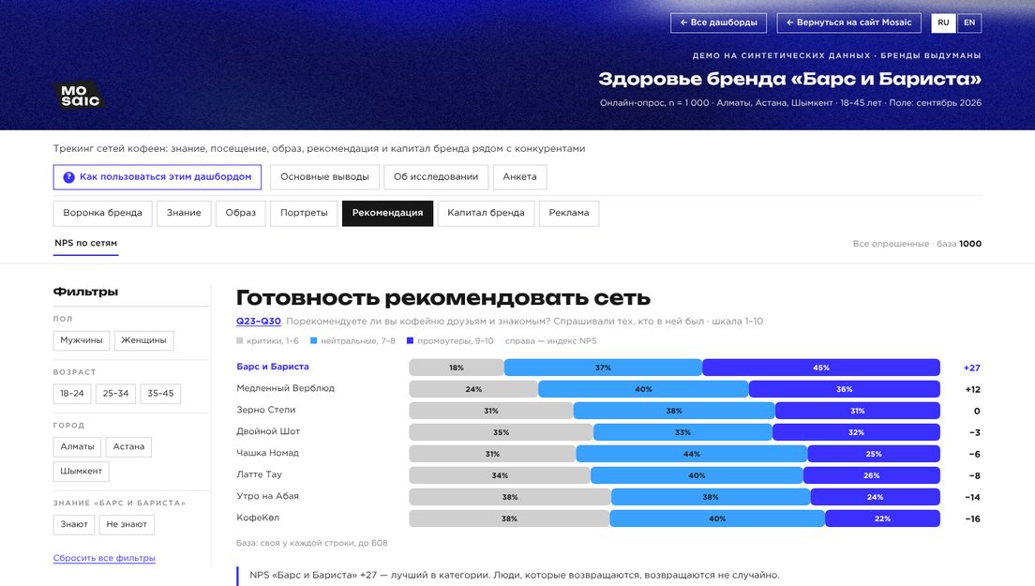Click the 40% neutral bar for Медленный Верблюд

click(643, 389)
